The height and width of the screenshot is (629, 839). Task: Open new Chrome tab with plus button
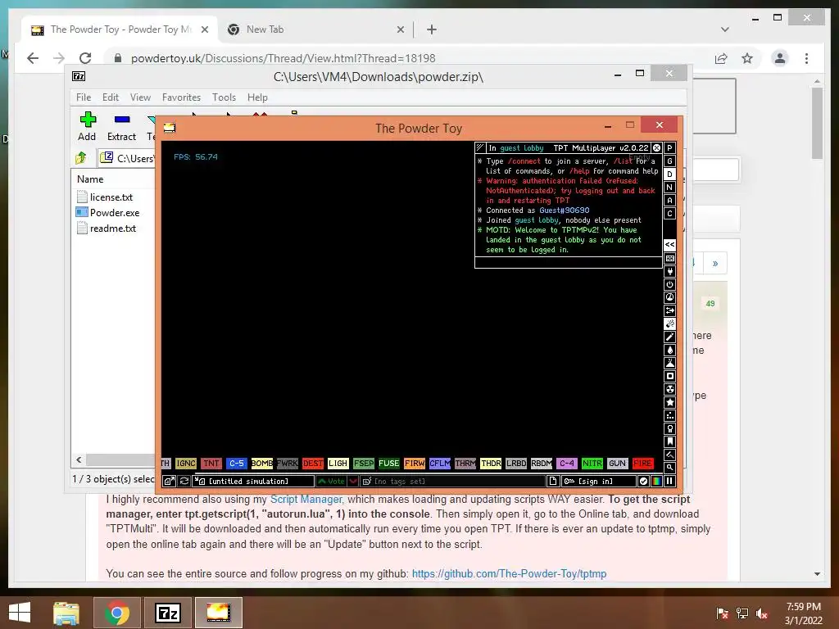point(432,29)
